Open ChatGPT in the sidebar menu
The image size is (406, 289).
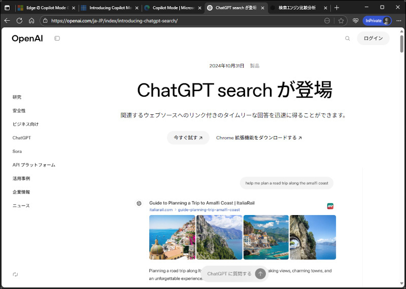click(x=22, y=138)
